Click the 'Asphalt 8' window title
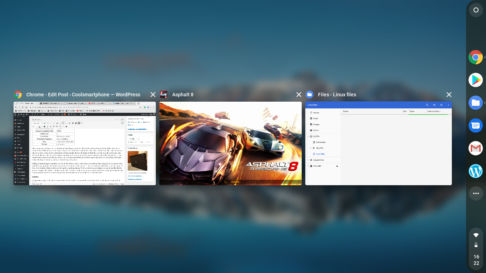 click(183, 95)
